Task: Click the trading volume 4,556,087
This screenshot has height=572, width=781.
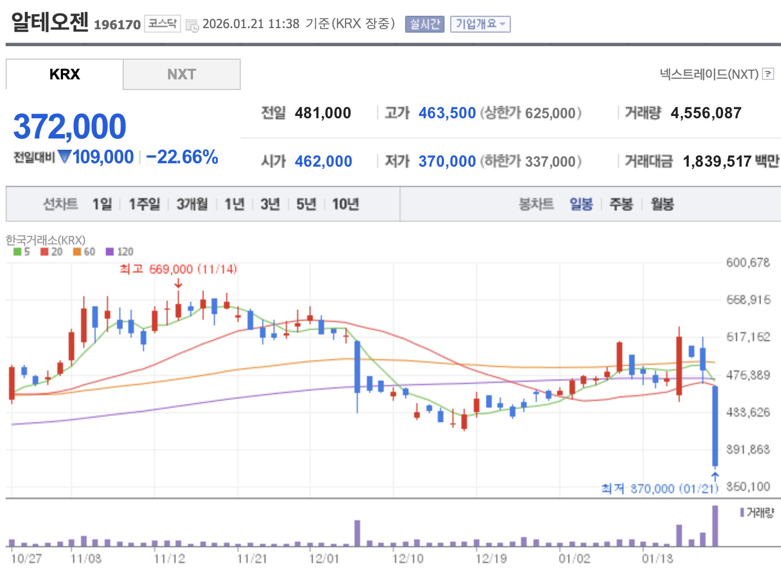Action: pyautogui.click(x=706, y=113)
